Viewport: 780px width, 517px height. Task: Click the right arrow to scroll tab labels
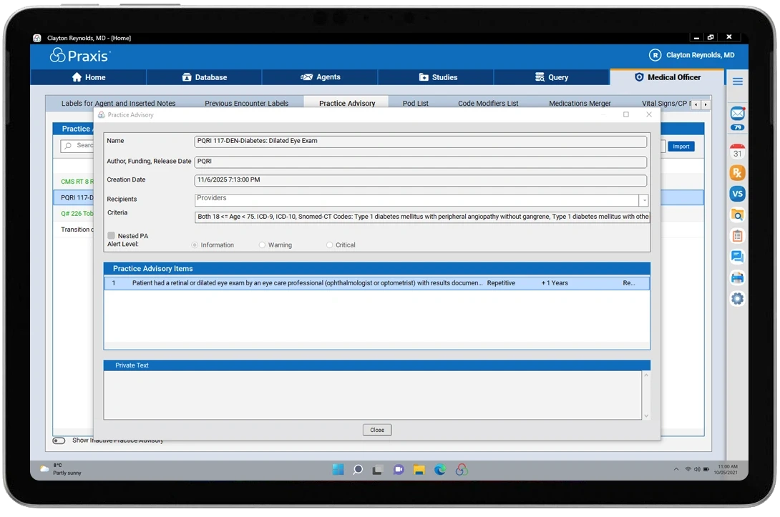click(705, 103)
